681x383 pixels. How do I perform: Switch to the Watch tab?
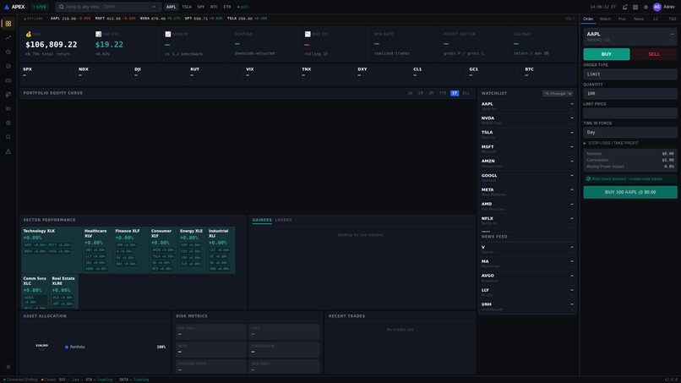point(605,19)
